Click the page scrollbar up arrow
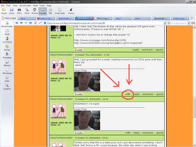 pos(194,27)
